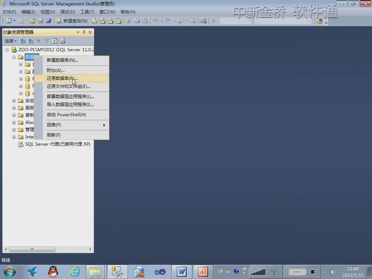Open the 工具(T) menu
372x279 pixels.
[x=87, y=12]
